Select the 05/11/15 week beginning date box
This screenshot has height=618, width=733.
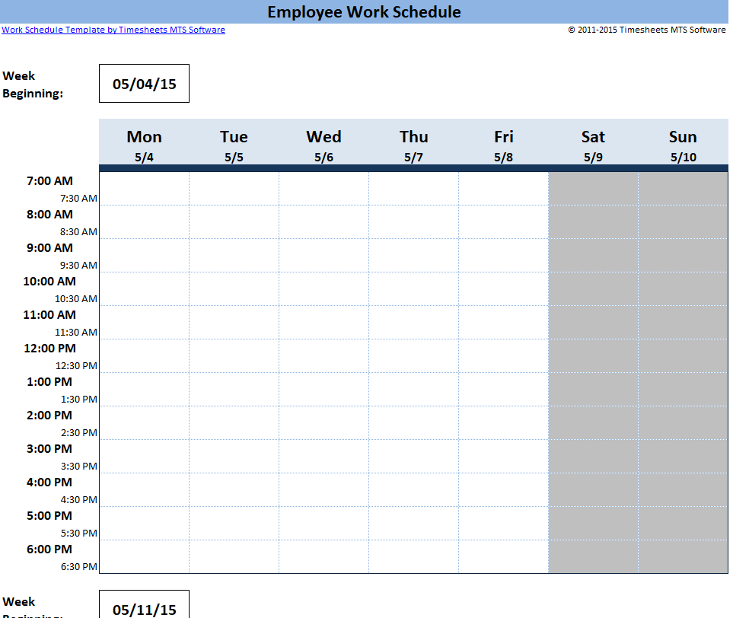point(144,607)
